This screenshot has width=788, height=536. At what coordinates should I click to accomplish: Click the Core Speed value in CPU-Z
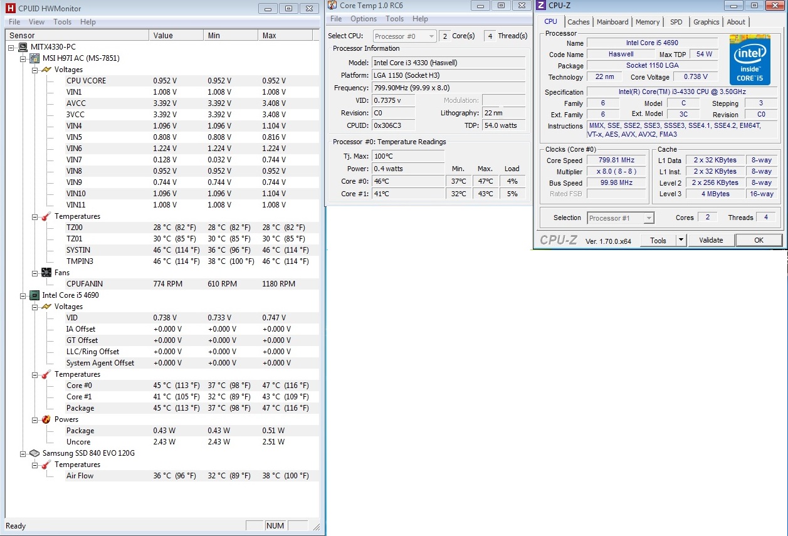pyautogui.click(x=616, y=160)
